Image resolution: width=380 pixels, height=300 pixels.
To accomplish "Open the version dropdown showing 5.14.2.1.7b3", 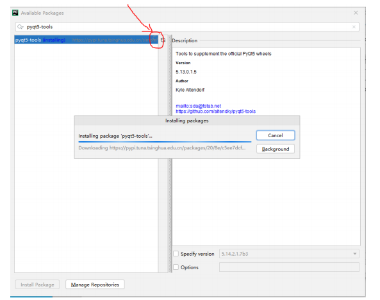I will pos(289,254).
